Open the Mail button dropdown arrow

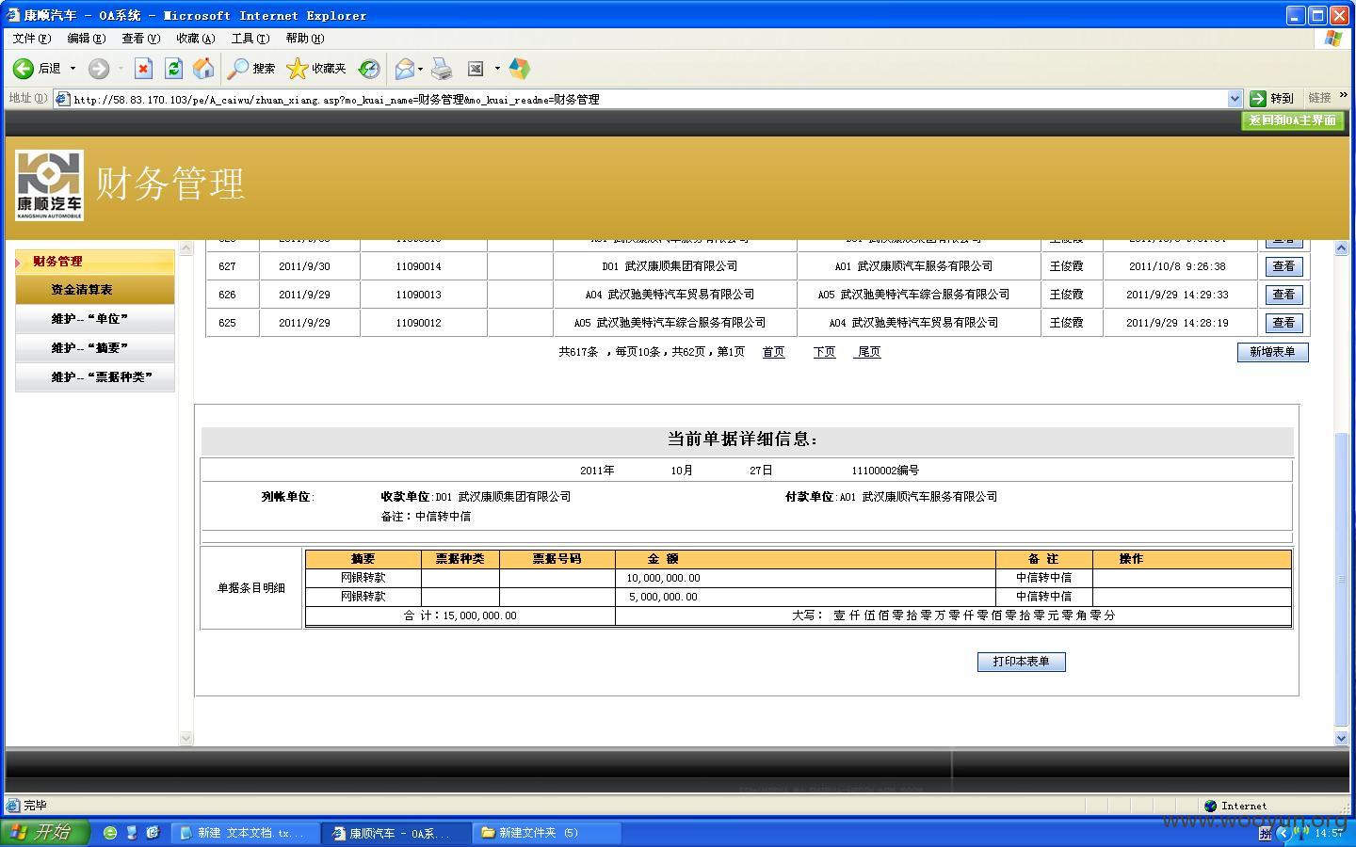tap(420, 69)
